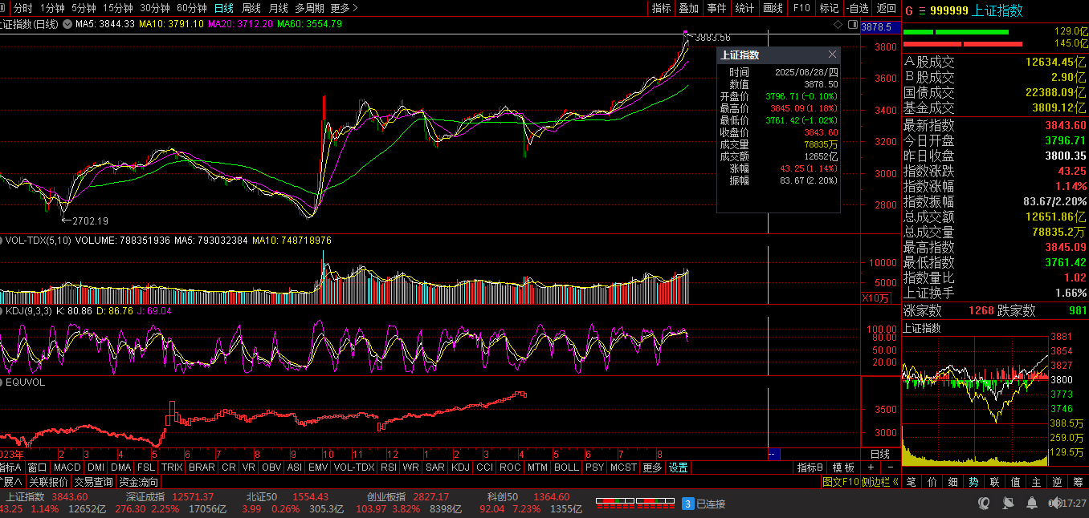Click the 返回 back button
Image resolution: width=1089 pixels, height=518 pixels.
[886, 8]
